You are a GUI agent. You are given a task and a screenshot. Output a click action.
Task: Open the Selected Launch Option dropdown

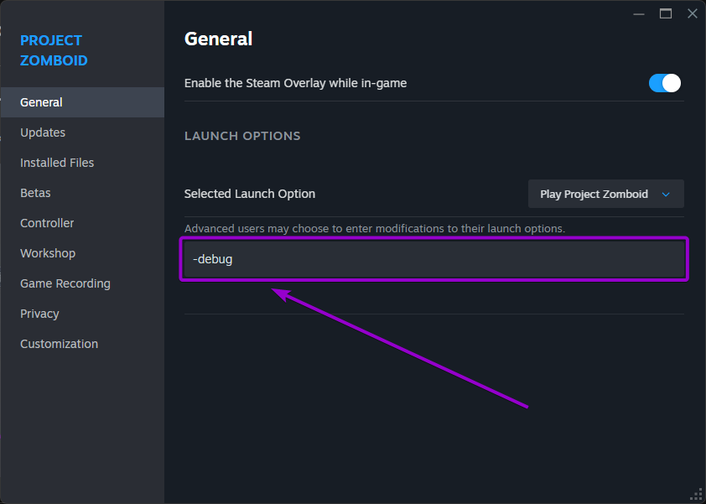605,194
